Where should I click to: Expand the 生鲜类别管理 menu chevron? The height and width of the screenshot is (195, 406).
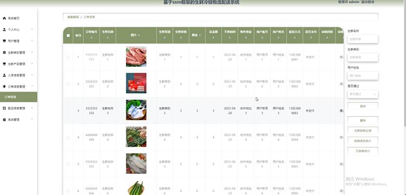[32, 52]
